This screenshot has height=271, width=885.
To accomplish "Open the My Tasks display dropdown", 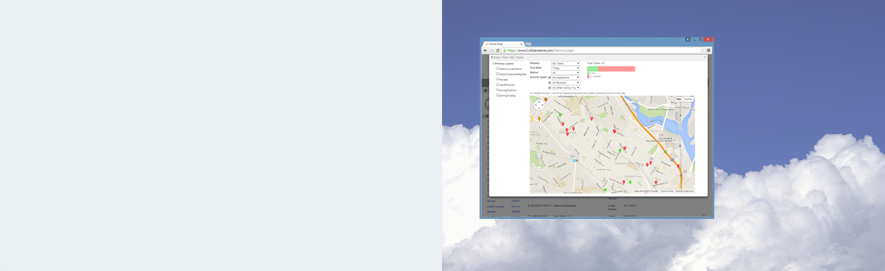I will coord(565,63).
